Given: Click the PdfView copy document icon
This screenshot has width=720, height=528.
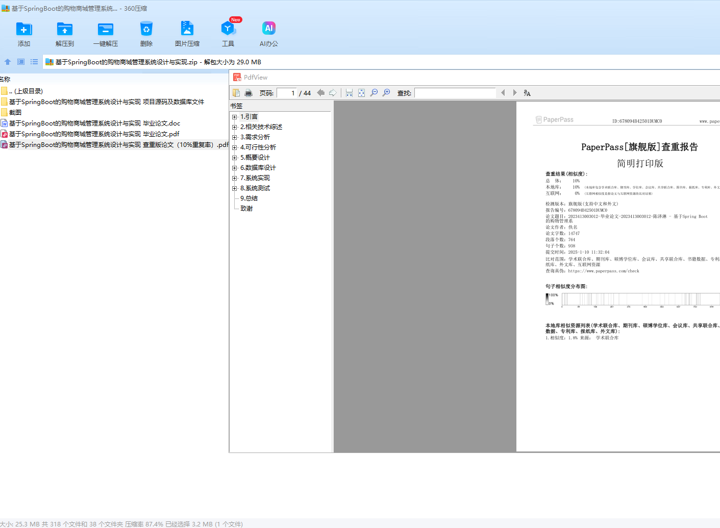Looking at the screenshot, I should point(236,93).
